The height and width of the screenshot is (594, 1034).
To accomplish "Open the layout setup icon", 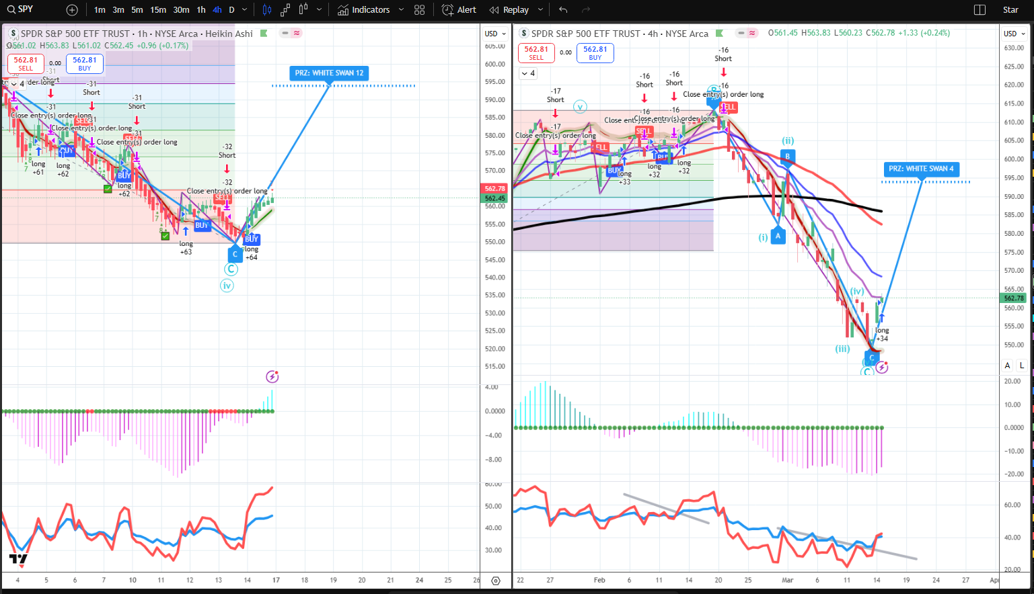I will (x=980, y=10).
